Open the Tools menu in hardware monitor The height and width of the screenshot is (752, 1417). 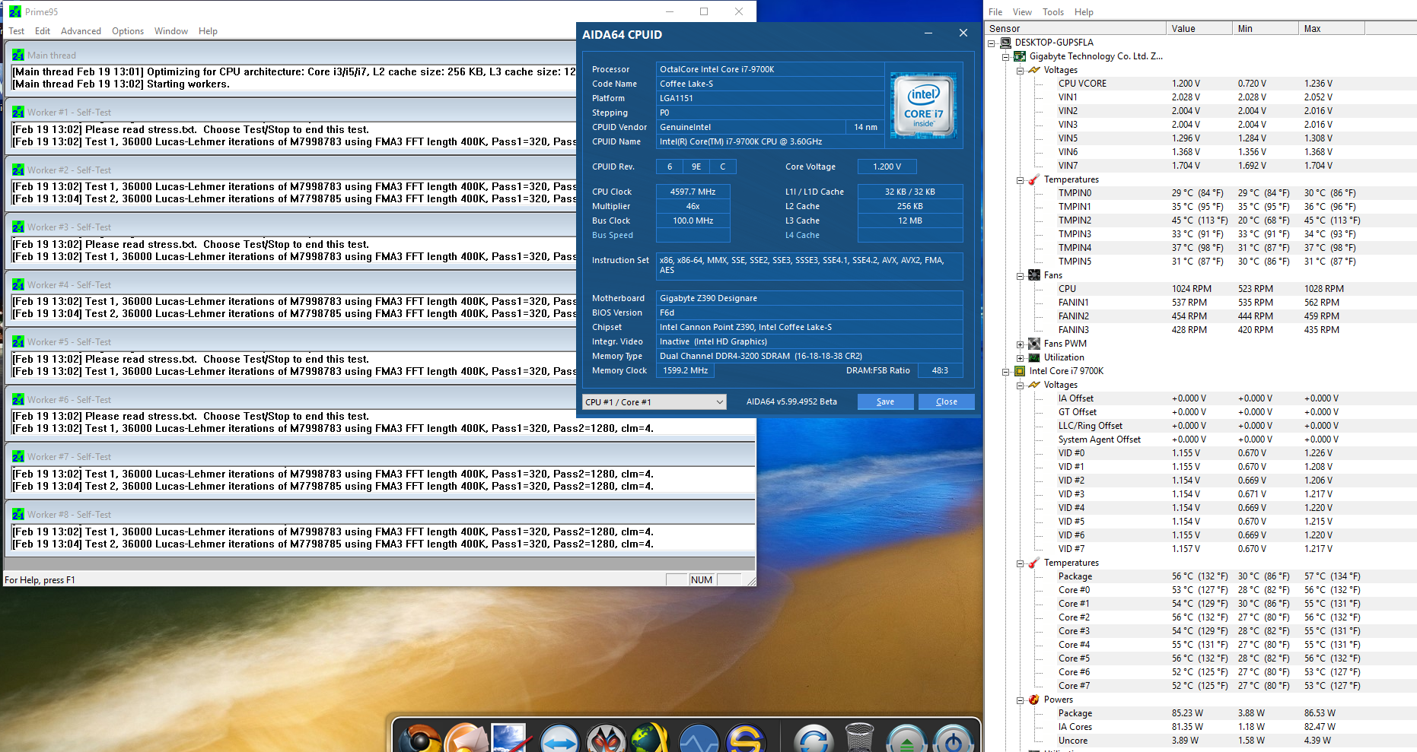[x=1053, y=12]
